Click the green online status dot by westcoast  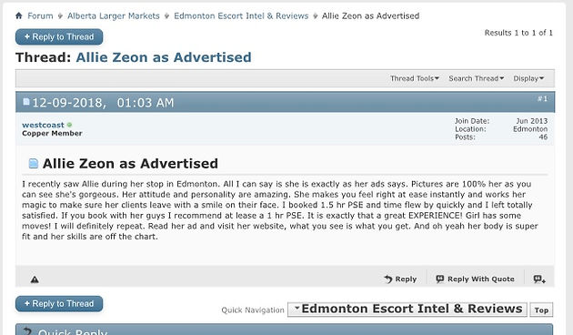[69, 125]
